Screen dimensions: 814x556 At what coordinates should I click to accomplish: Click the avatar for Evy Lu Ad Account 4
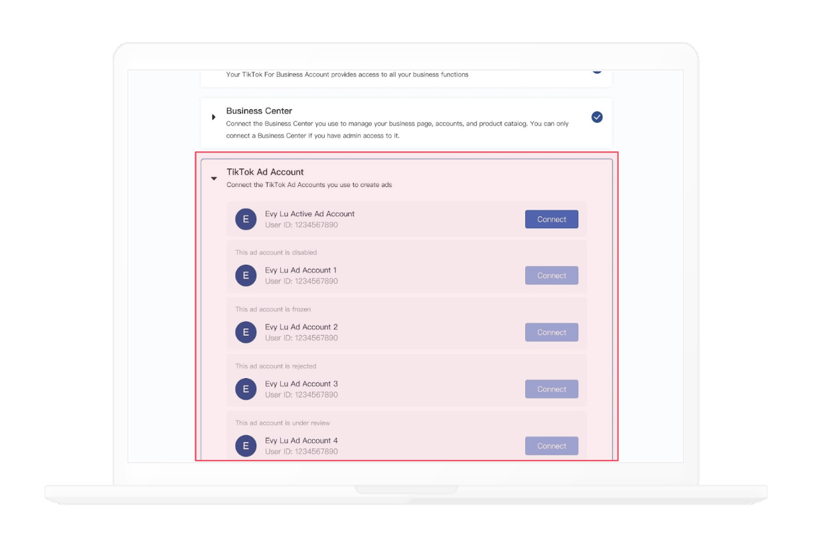pyautogui.click(x=246, y=445)
